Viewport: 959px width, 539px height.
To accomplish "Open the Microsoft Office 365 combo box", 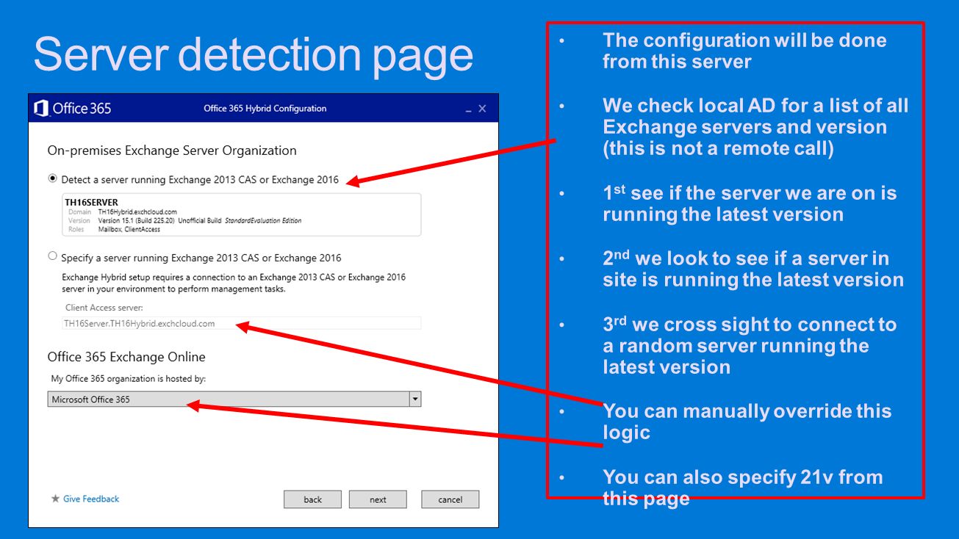I will 228,399.
